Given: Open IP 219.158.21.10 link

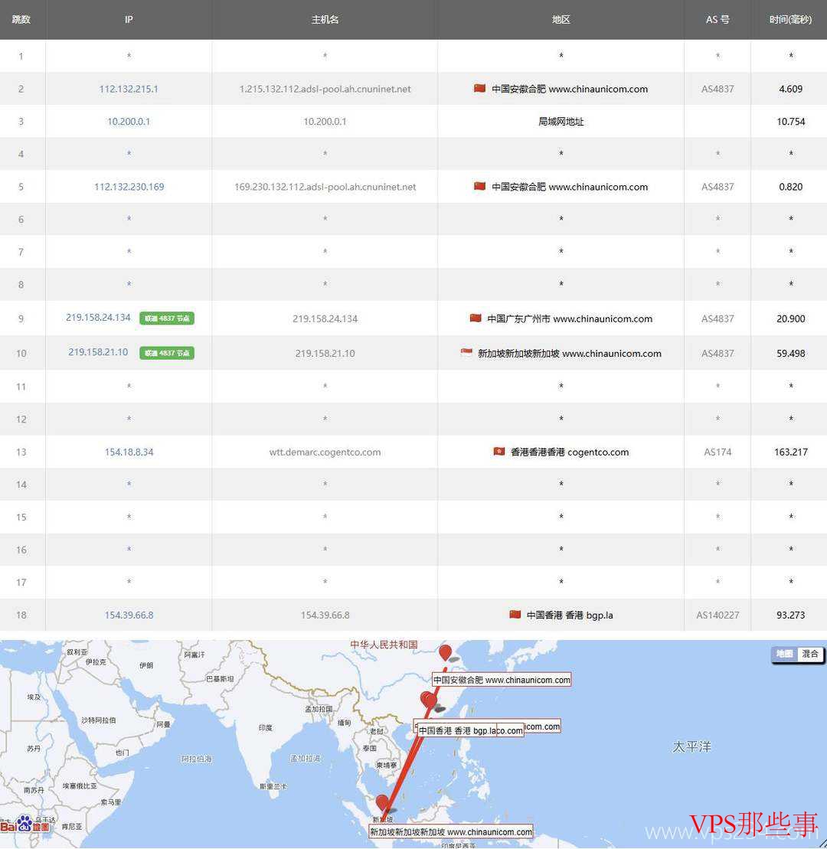Looking at the screenshot, I should pyautogui.click(x=98, y=352).
